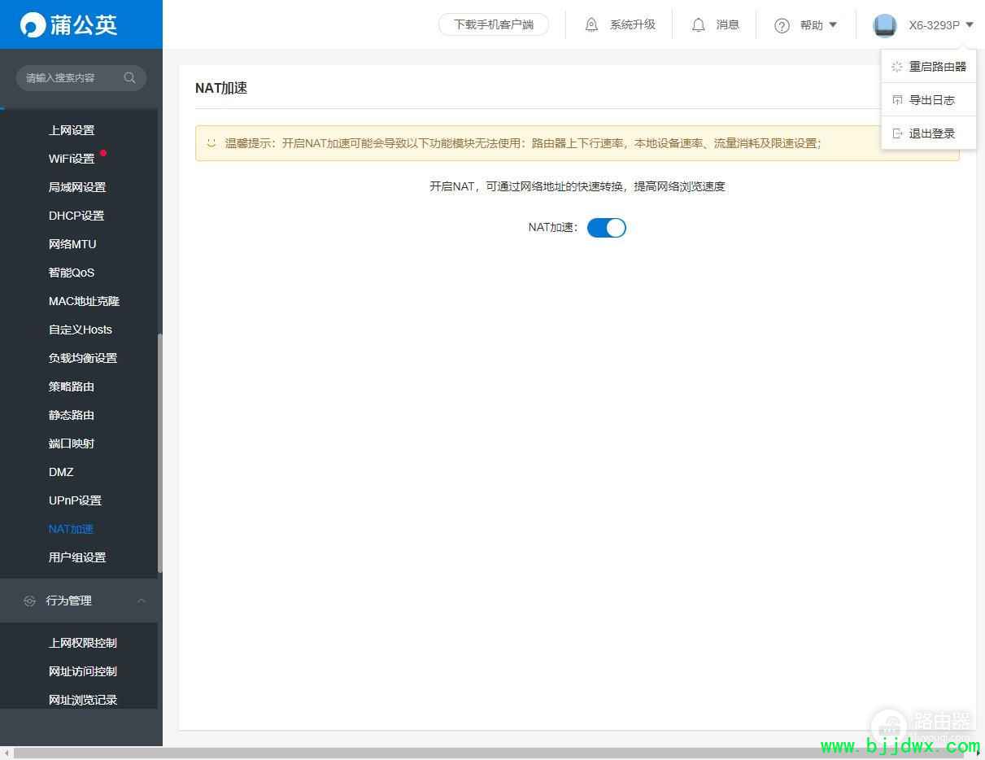
Task: Click the smiley icon in warning banner
Action: tap(211, 143)
